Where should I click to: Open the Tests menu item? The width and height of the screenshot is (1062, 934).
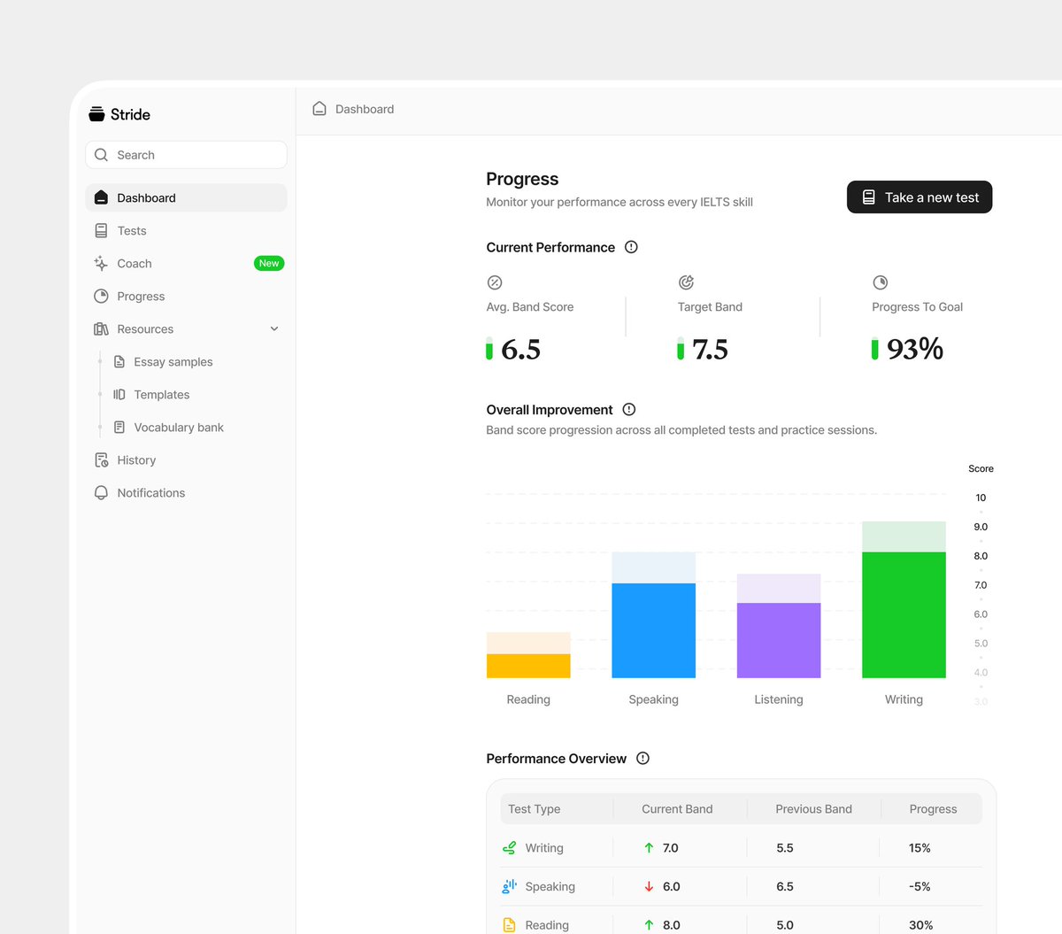[186, 230]
